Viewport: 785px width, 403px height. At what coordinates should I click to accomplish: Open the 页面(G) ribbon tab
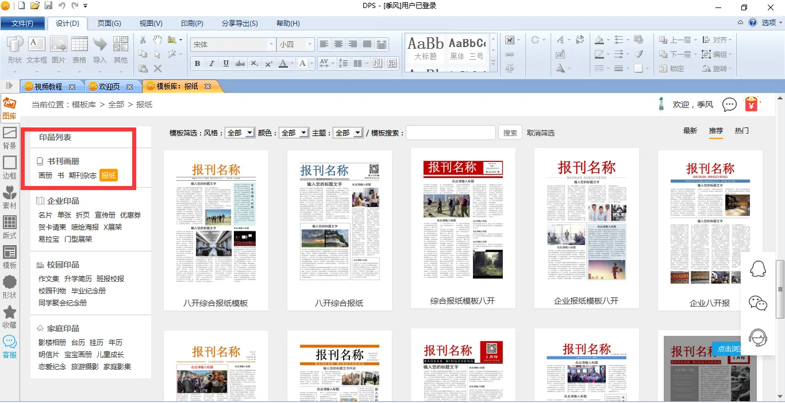109,24
